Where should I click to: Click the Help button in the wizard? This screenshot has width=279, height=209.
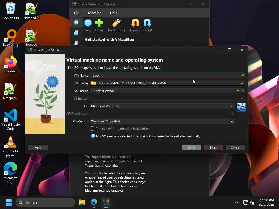pyautogui.click(x=38, y=148)
